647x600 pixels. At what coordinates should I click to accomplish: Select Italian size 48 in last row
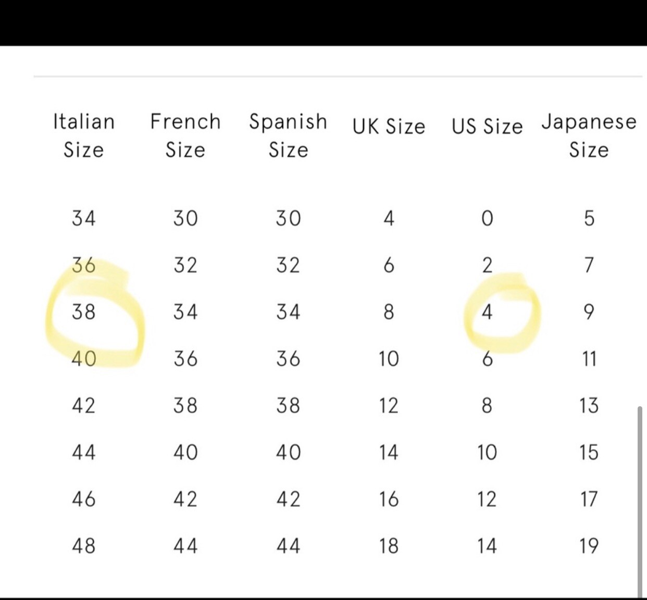(84, 546)
